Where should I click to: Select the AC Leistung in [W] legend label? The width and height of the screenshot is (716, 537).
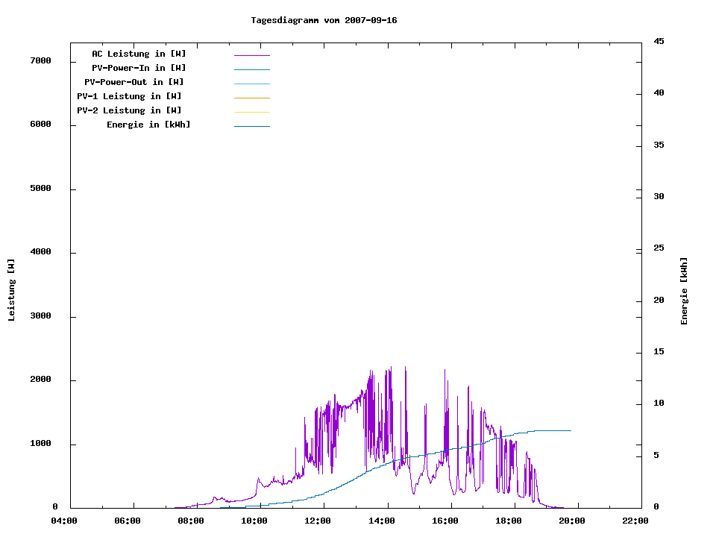click(139, 54)
